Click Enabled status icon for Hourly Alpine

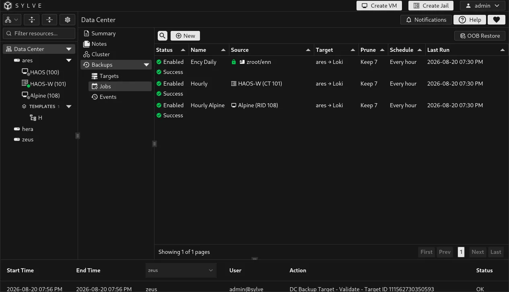pos(159,105)
